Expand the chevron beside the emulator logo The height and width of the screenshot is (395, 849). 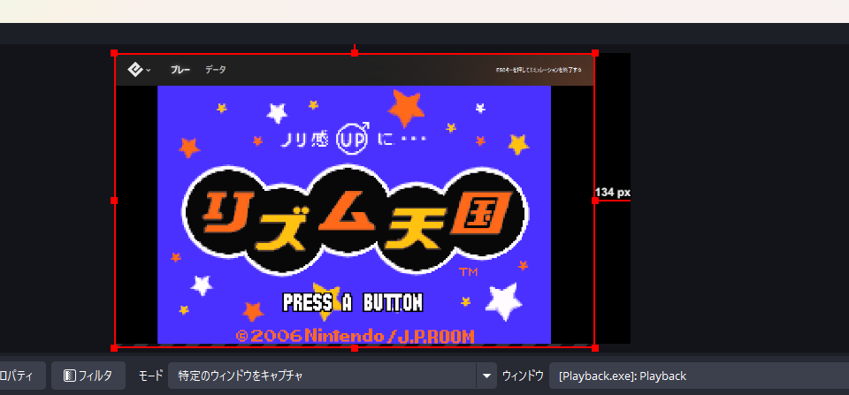tap(149, 71)
